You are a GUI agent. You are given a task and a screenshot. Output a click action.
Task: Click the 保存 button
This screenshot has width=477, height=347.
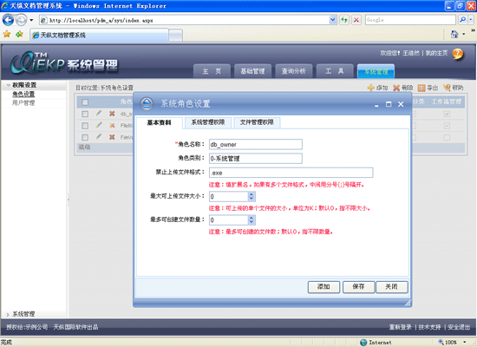[x=358, y=287]
